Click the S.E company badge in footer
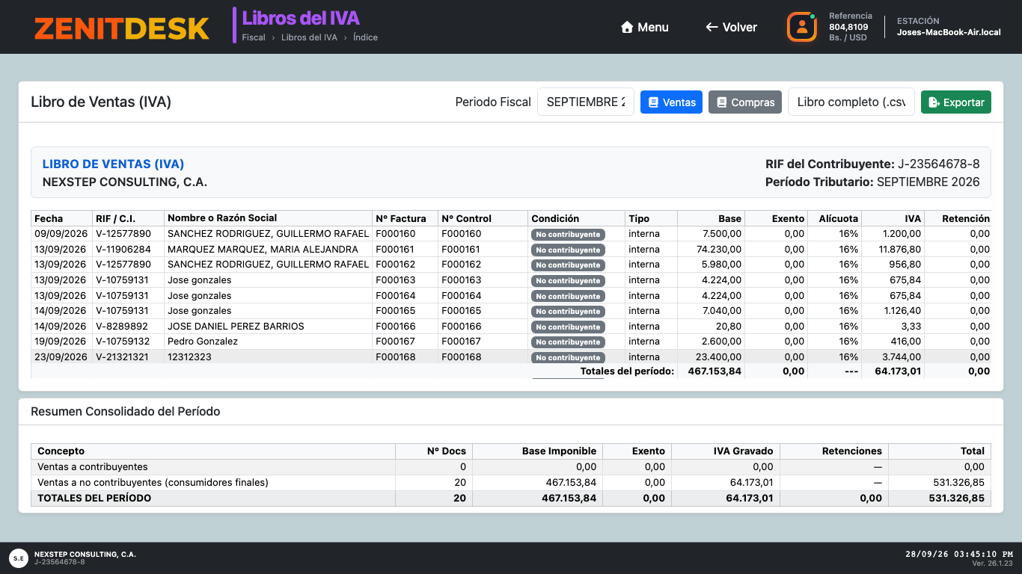The width and height of the screenshot is (1022, 574). [x=19, y=558]
